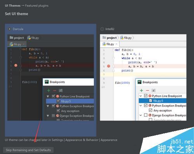Click the "Set UI theme" heading
194x154 pixels.
point(16,14)
